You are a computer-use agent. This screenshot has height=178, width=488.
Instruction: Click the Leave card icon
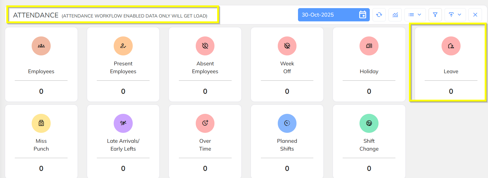pyautogui.click(x=451, y=46)
